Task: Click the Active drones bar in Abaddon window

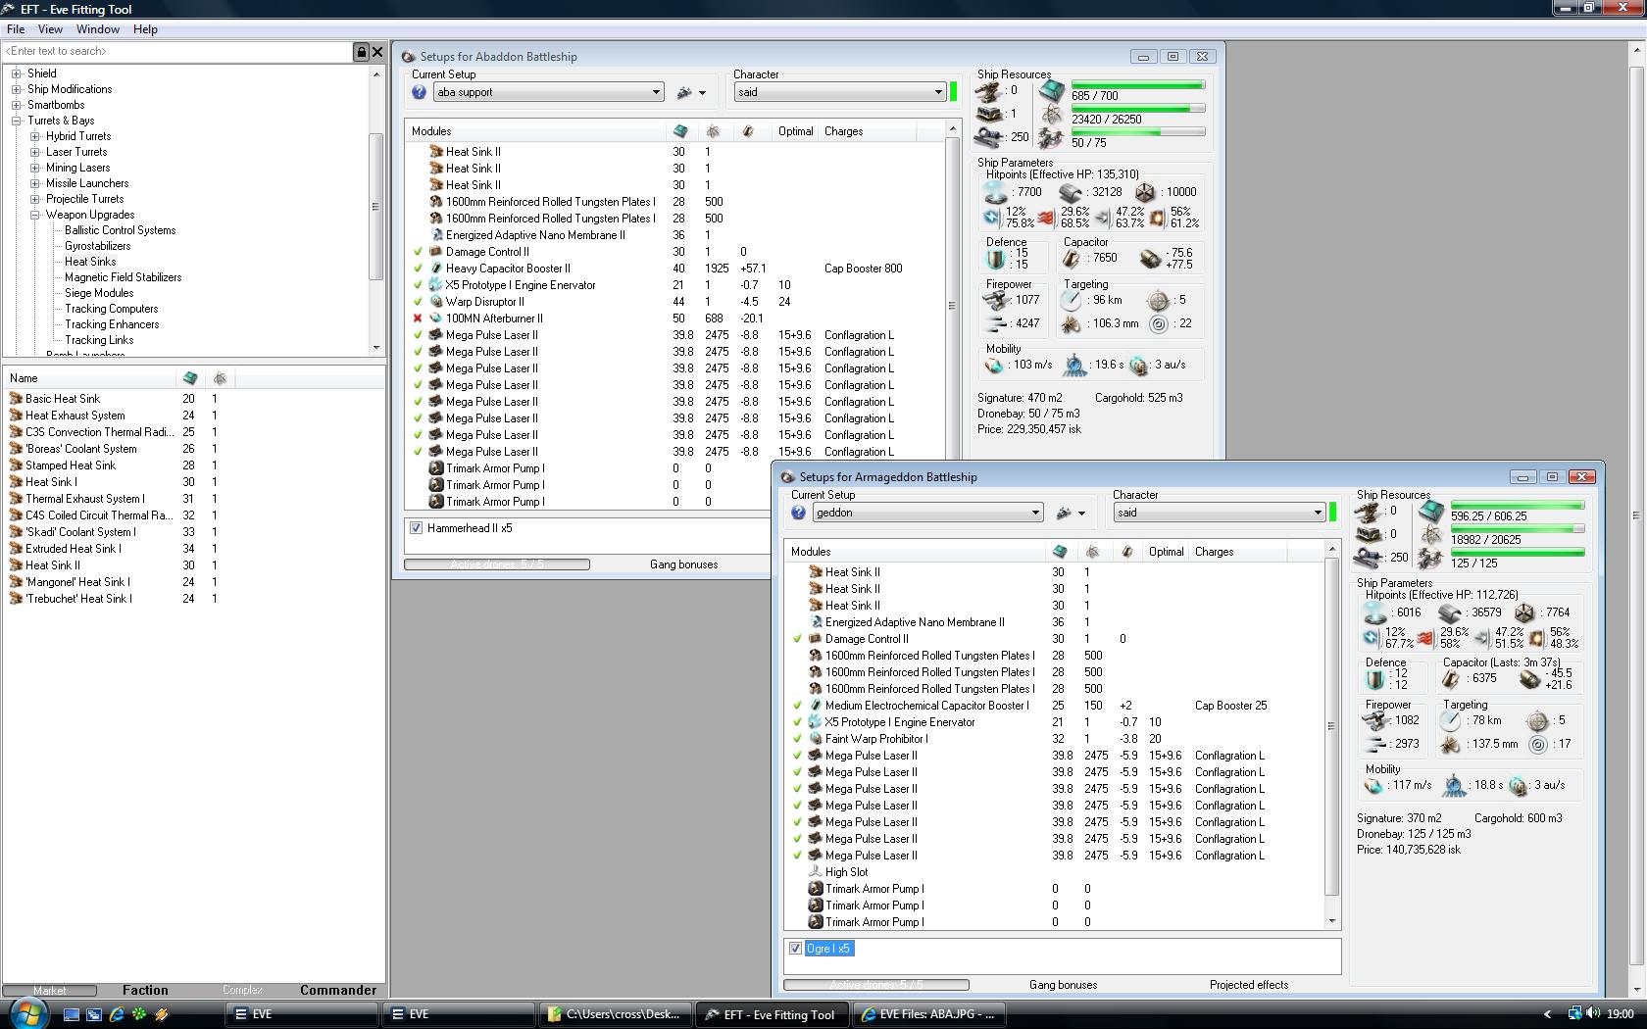Action: [497, 564]
